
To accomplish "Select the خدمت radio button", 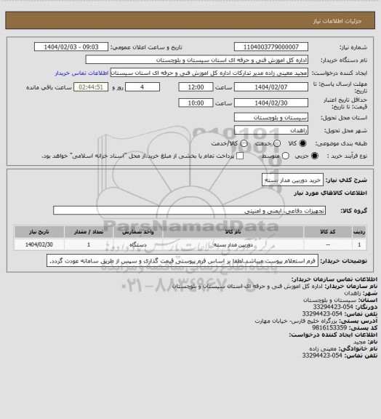I will pos(277,143).
